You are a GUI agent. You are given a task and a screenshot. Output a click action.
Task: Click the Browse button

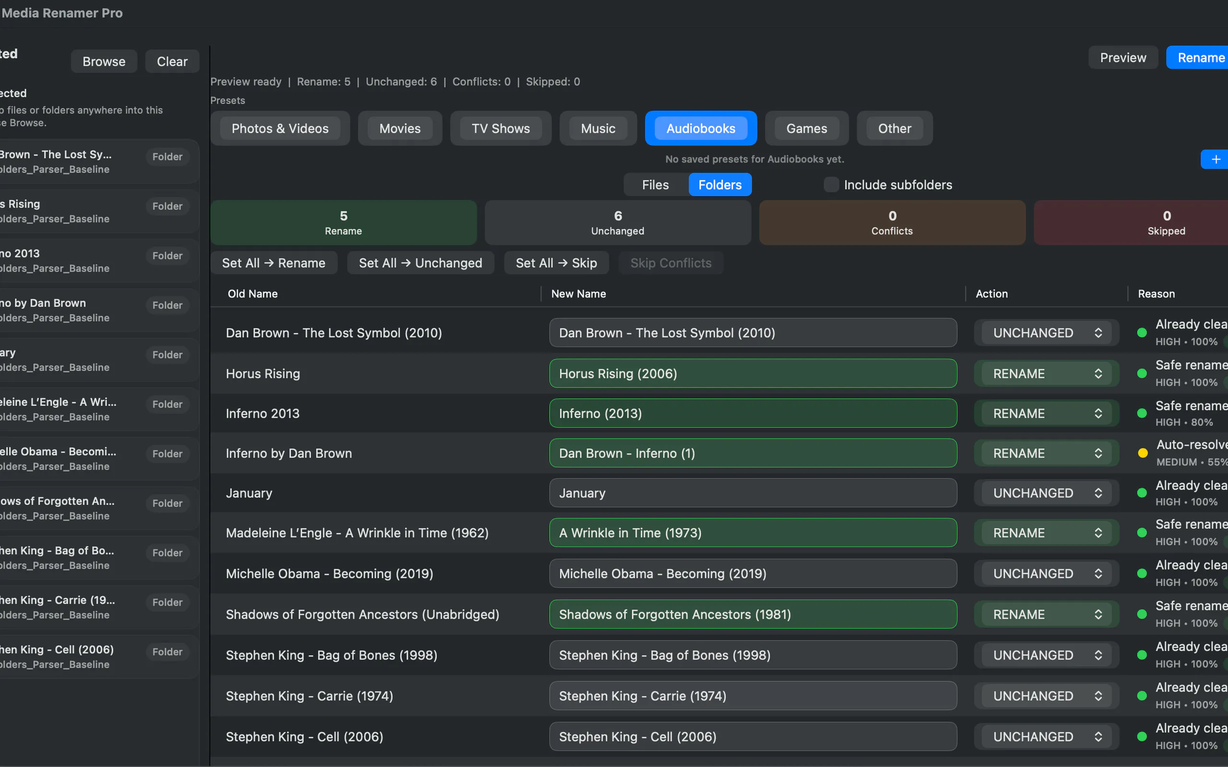pos(104,61)
